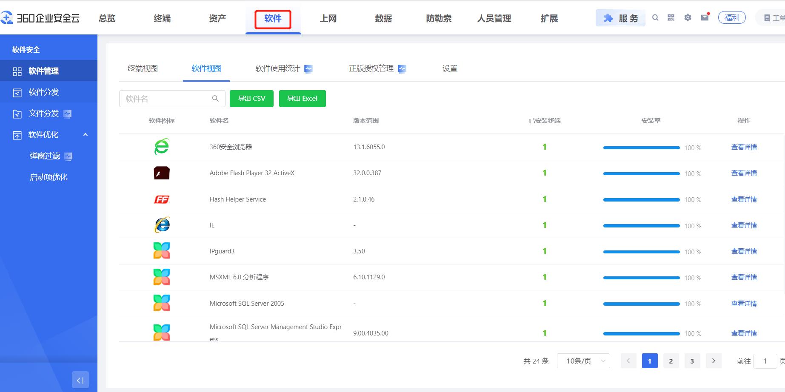Collapse the 软件优化 submenu chevron
Screen dimensions: 785x392
click(86, 134)
